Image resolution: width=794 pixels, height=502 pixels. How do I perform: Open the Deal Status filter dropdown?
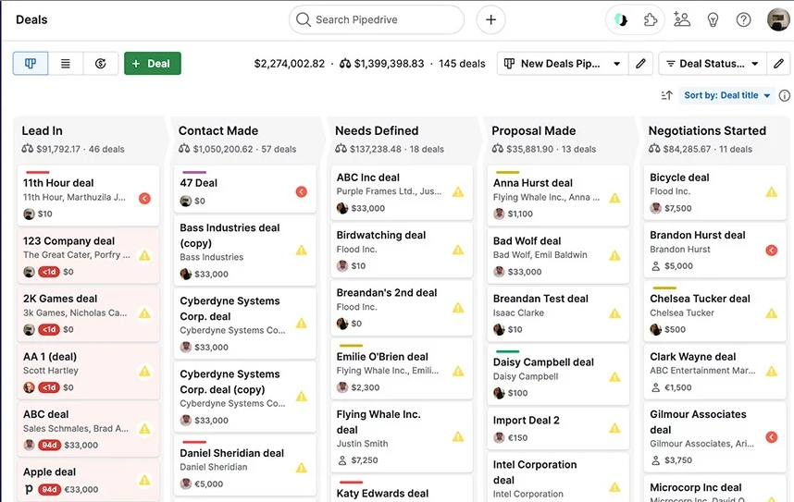point(712,63)
